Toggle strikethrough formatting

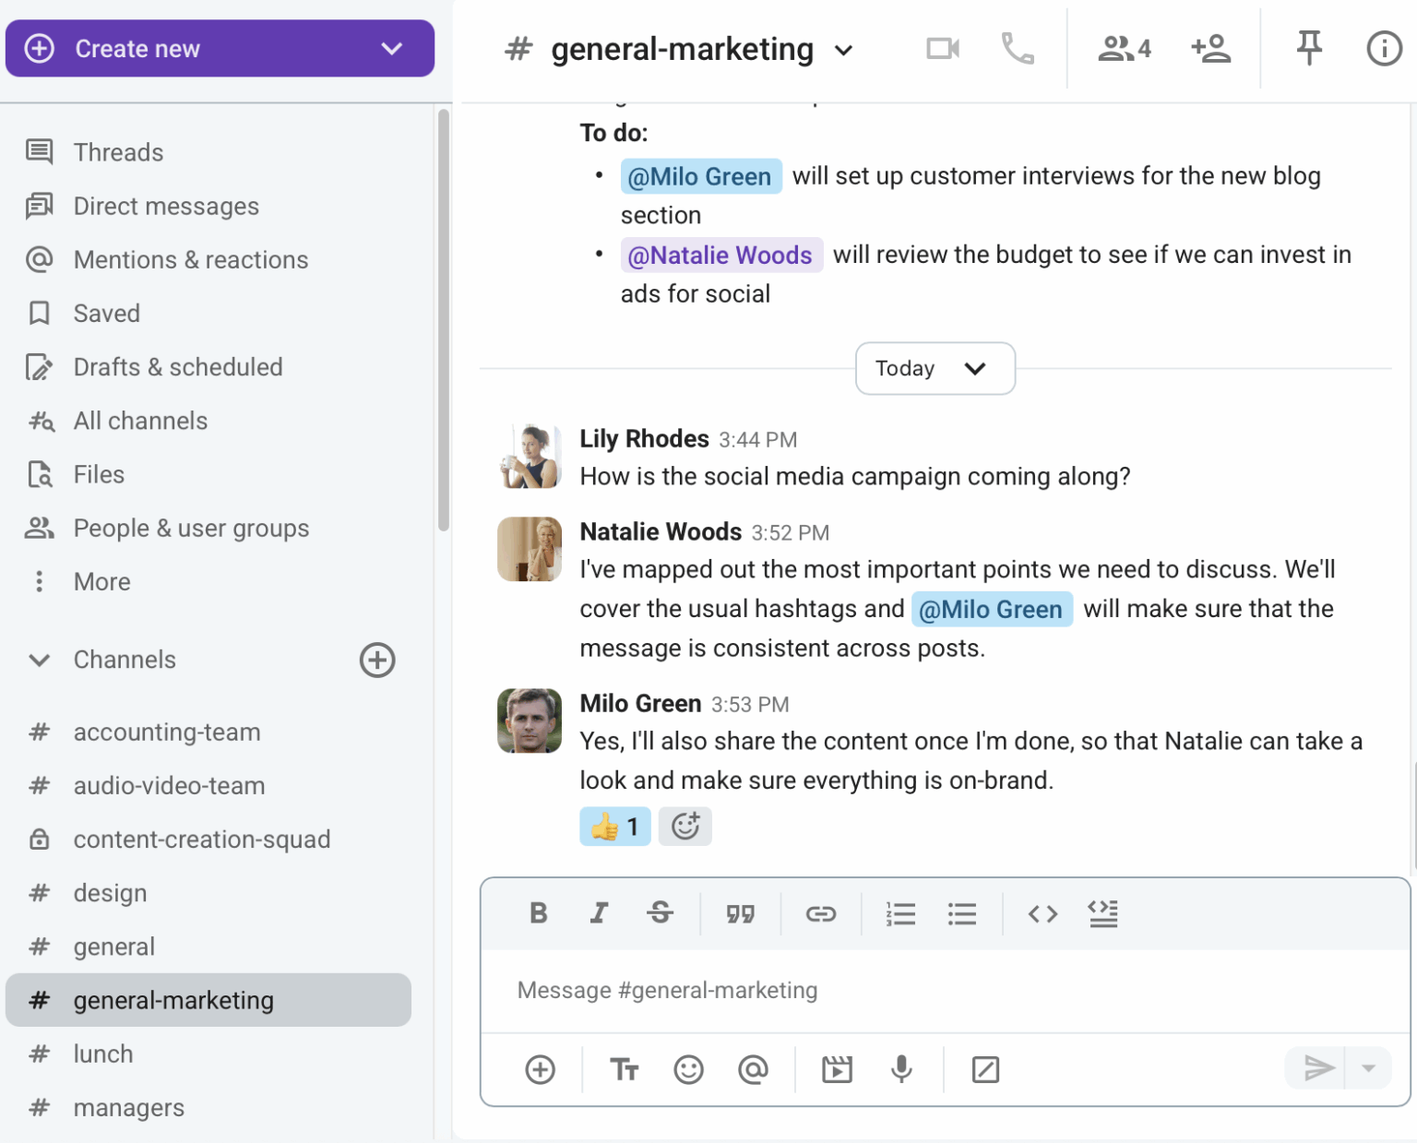pos(660,913)
